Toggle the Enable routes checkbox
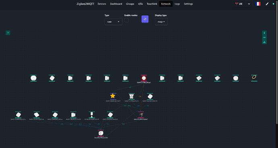This screenshot has width=278, height=148. [127, 20]
